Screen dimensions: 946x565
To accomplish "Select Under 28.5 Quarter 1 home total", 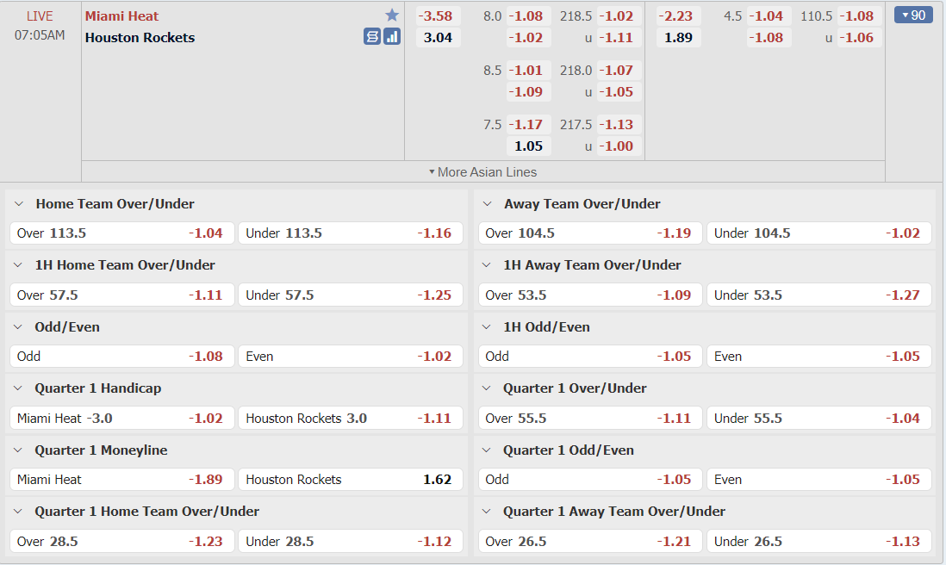I will pyautogui.click(x=351, y=542).
